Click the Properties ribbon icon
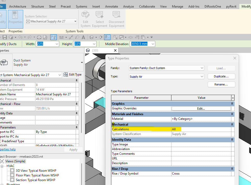 [15, 19]
